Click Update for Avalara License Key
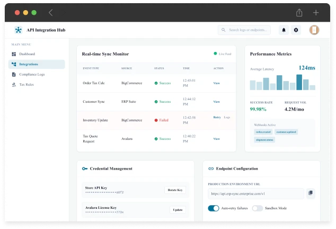 pyautogui.click(x=178, y=209)
